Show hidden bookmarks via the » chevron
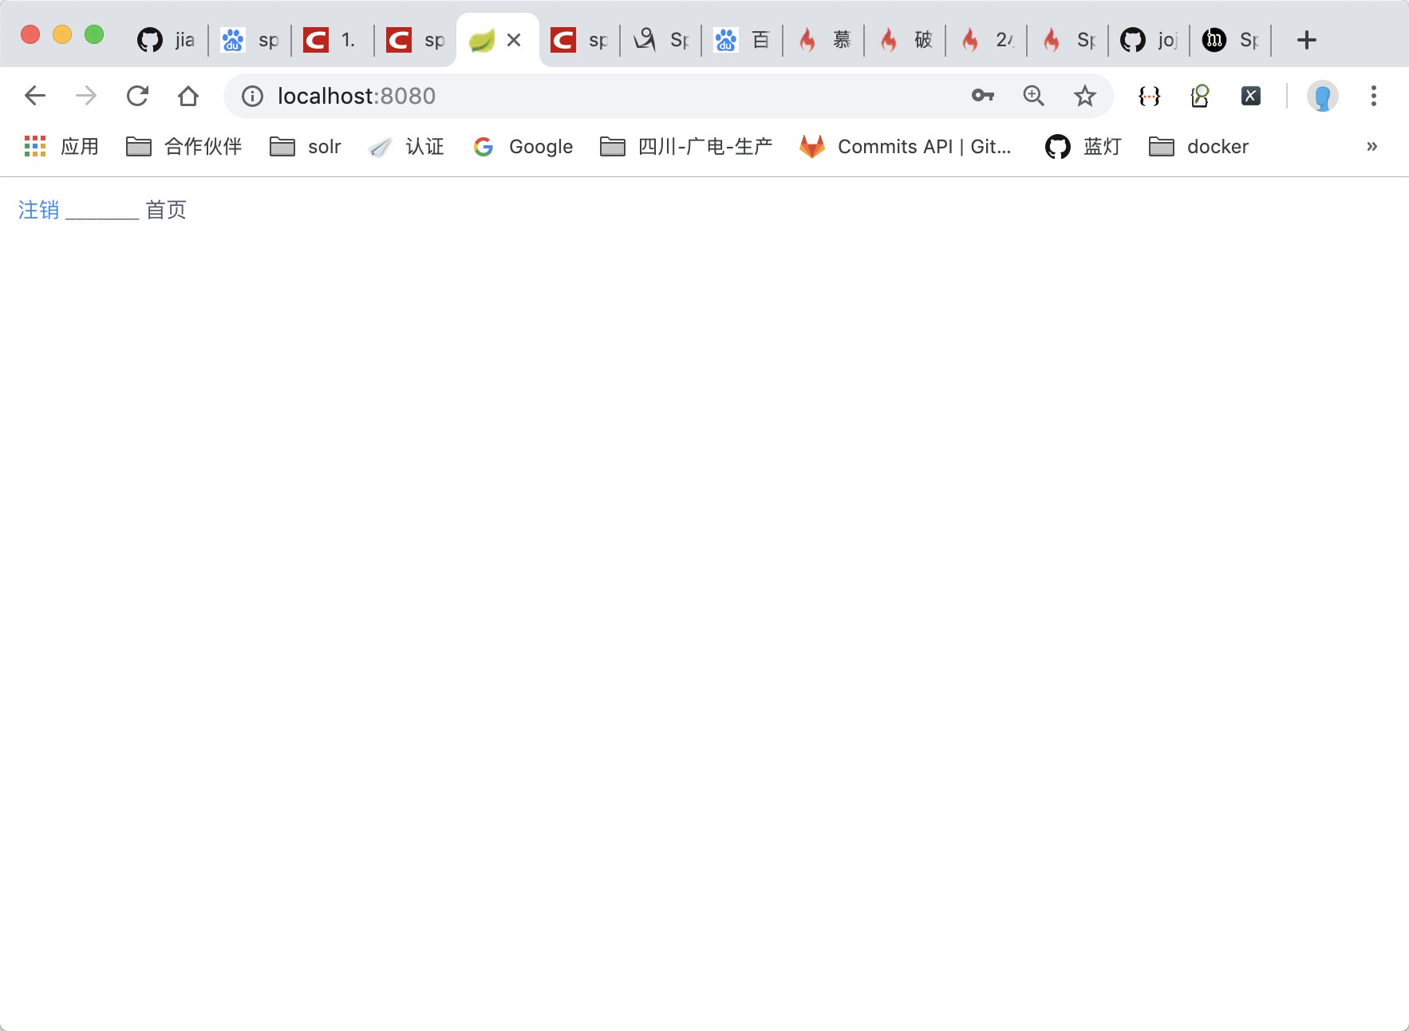This screenshot has width=1409, height=1031. point(1372,147)
